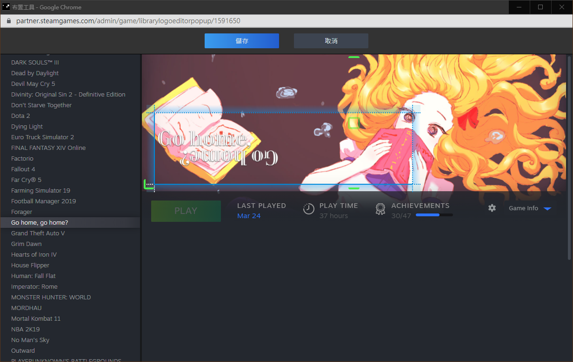Click the Mar 24 last played date
The width and height of the screenshot is (573, 362).
(249, 216)
